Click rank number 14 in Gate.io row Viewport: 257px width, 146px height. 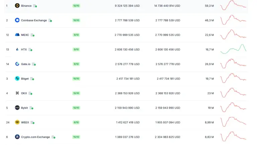[8, 64]
